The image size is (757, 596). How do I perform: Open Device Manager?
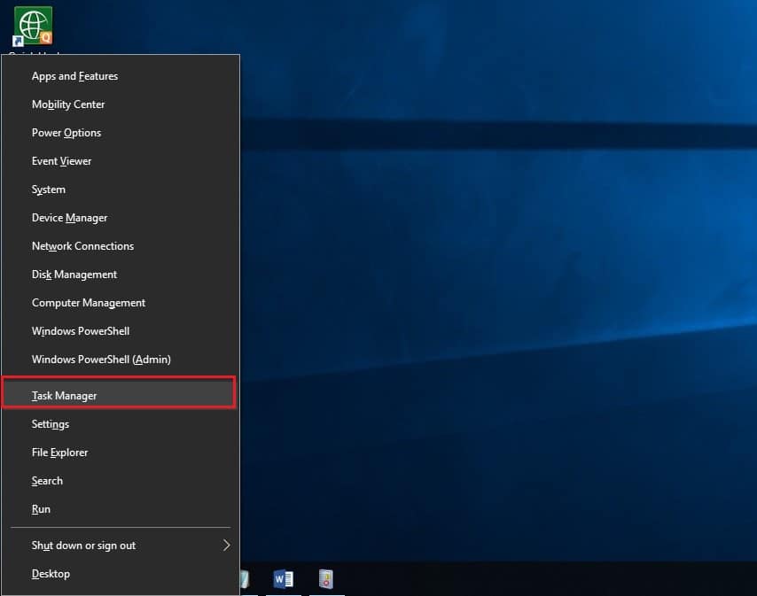coord(121,218)
